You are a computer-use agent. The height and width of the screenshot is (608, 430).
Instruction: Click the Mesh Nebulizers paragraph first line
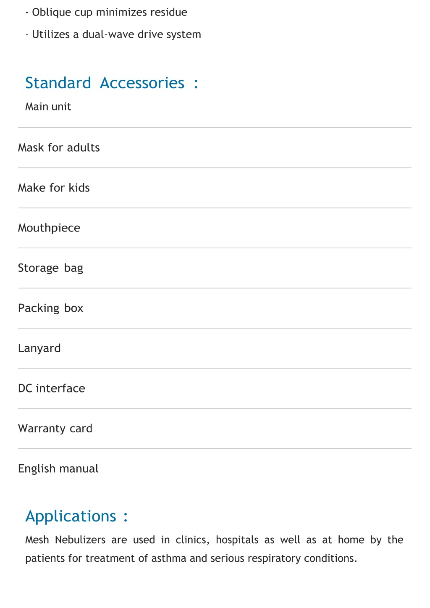[x=214, y=540]
